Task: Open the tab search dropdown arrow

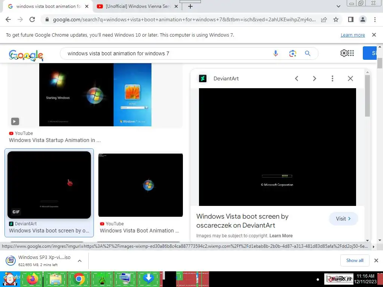Action: click(x=338, y=6)
